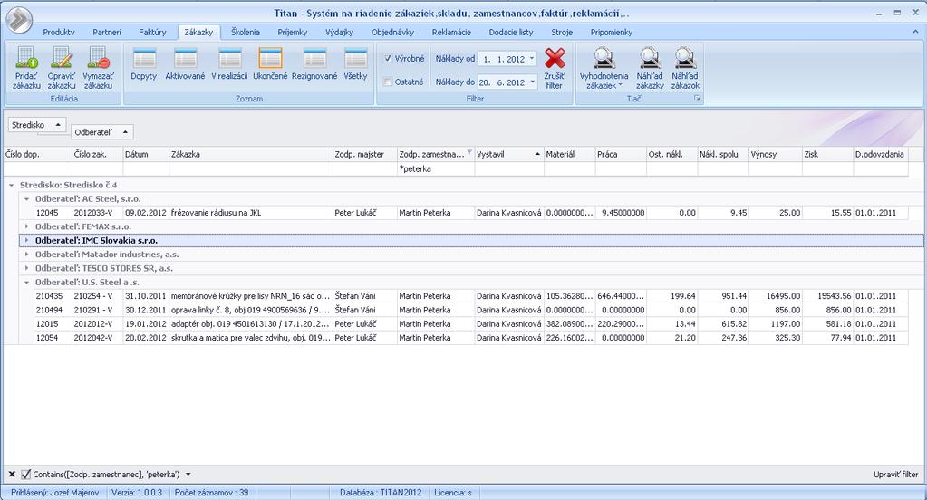This screenshot has height=500, width=927.
Task: Show the V realizácii orders list
Action: click(x=229, y=64)
